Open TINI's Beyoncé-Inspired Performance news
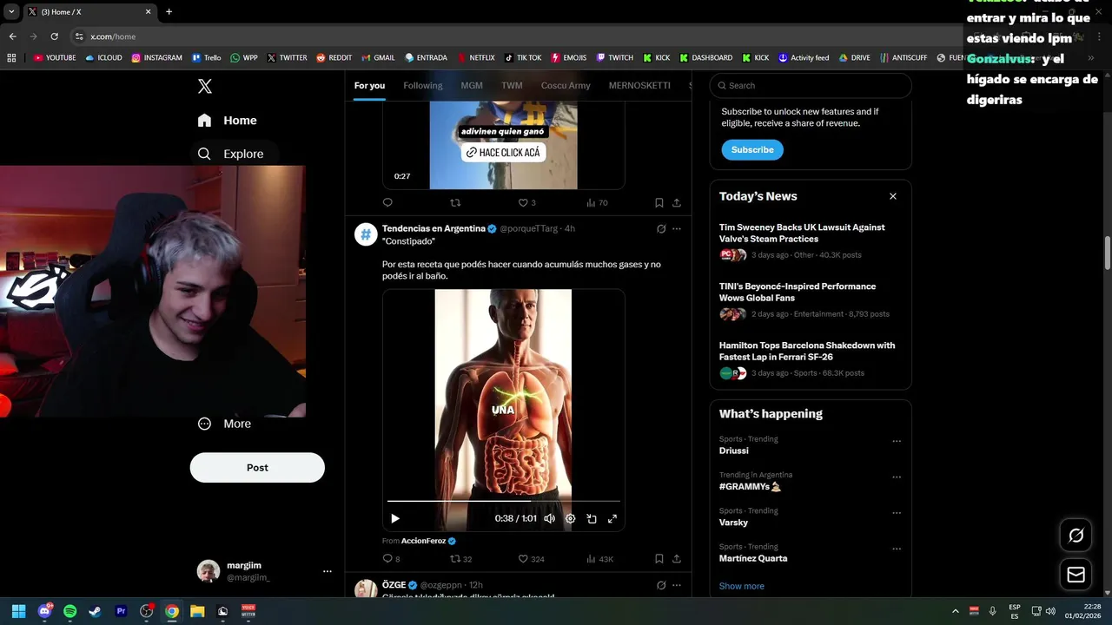The image size is (1112, 625). point(798,292)
